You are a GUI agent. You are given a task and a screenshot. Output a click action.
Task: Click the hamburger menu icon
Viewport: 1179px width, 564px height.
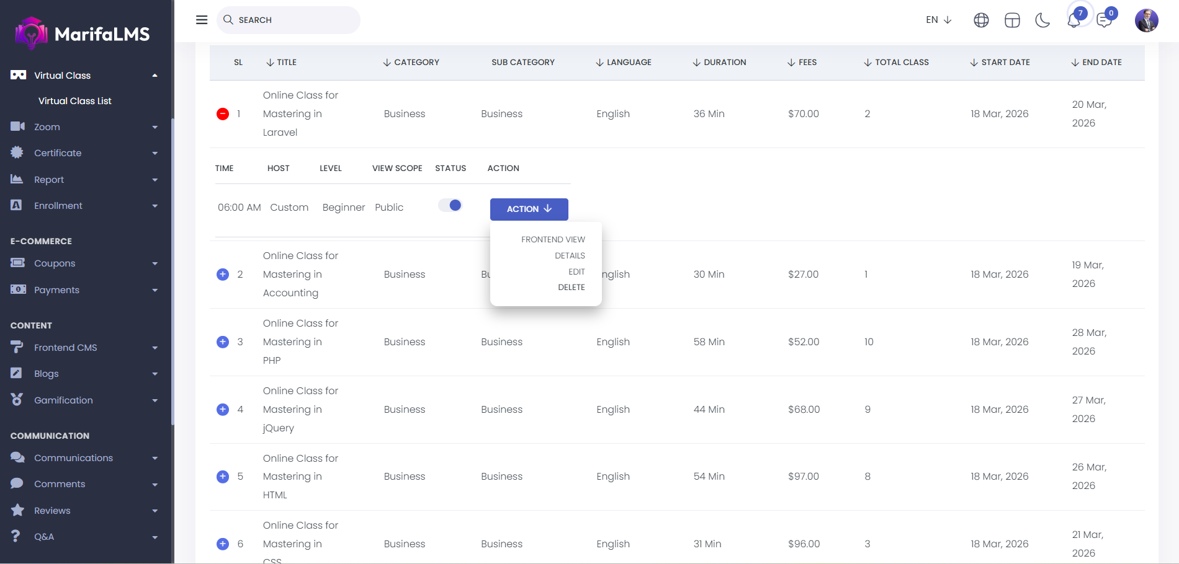point(202,20)
